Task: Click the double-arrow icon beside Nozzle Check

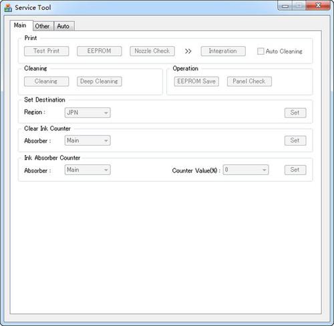Action: [x=188, y=51]
